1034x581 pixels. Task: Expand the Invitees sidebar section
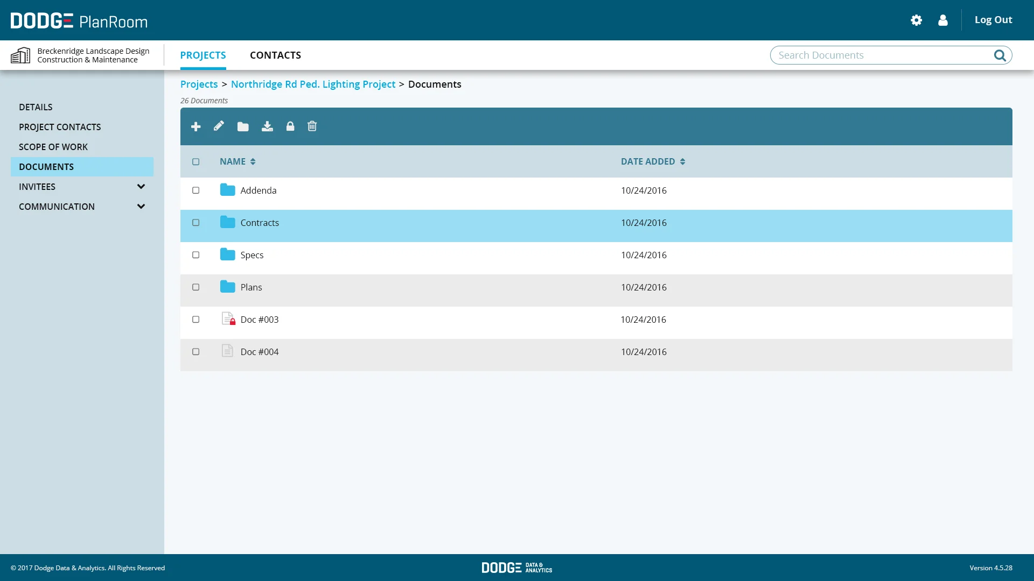tap(141, 187)
